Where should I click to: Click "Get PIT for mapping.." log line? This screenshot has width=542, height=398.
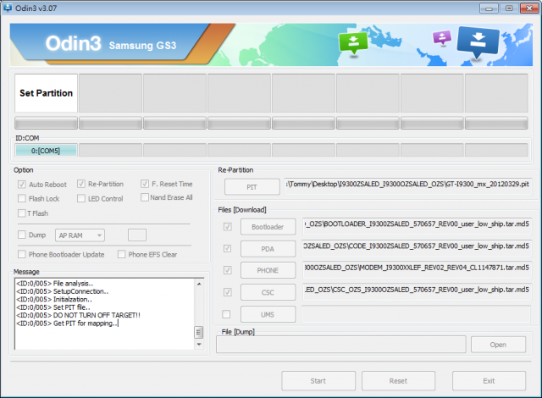pos(67,323)
